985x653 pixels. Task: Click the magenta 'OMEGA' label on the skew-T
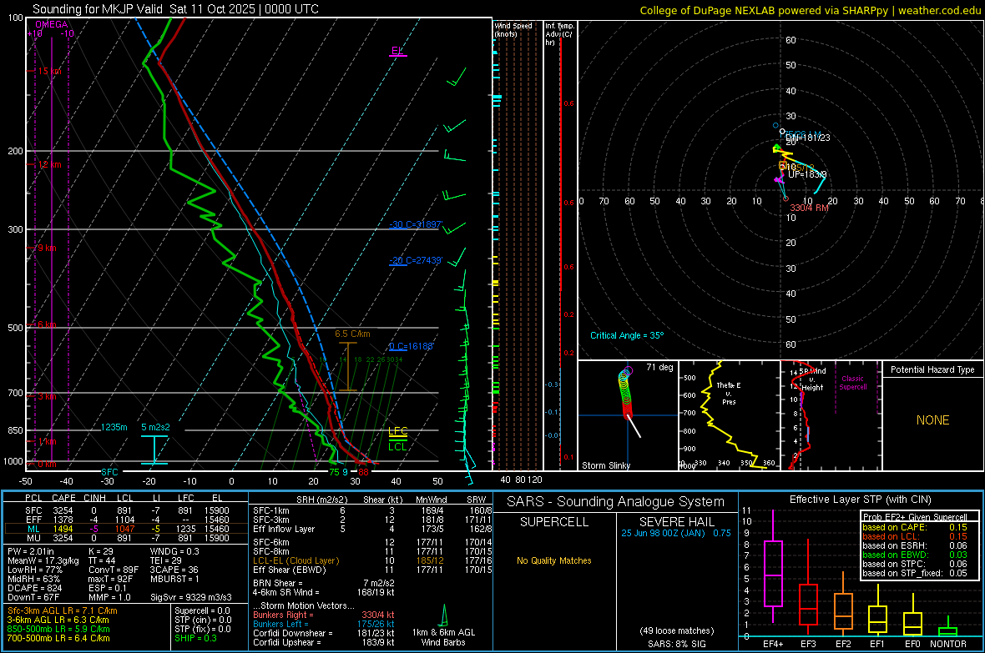coord(52,24)
